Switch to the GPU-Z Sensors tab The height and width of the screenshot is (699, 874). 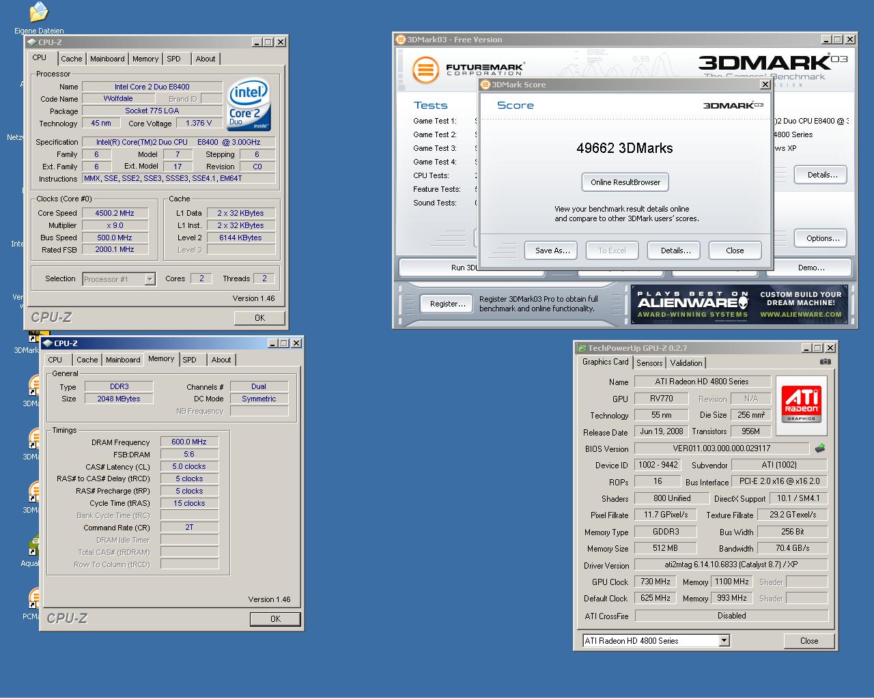tap(649, 363)
